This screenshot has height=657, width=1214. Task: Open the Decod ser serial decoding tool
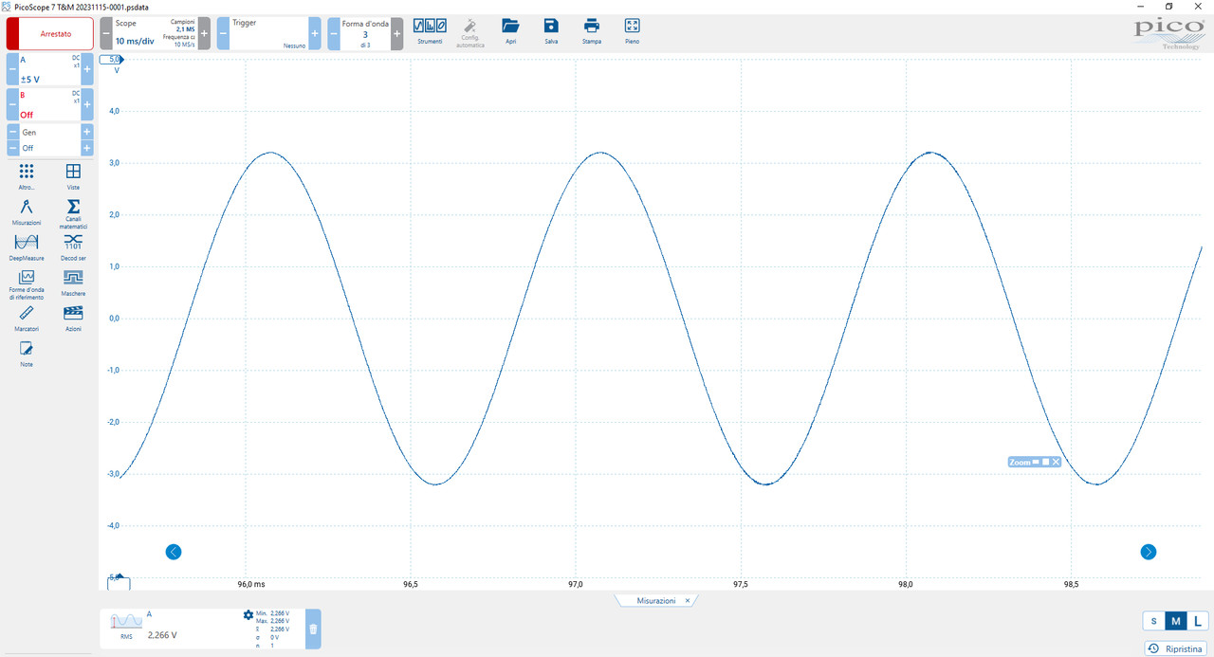(73, 246)
